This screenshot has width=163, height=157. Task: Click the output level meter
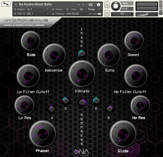(x=147, y=6)
